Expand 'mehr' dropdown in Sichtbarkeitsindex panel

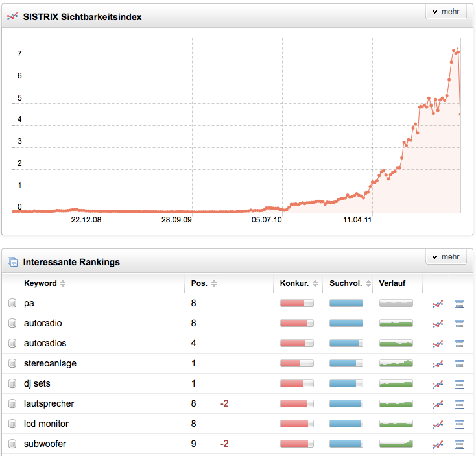coord(446,12)
